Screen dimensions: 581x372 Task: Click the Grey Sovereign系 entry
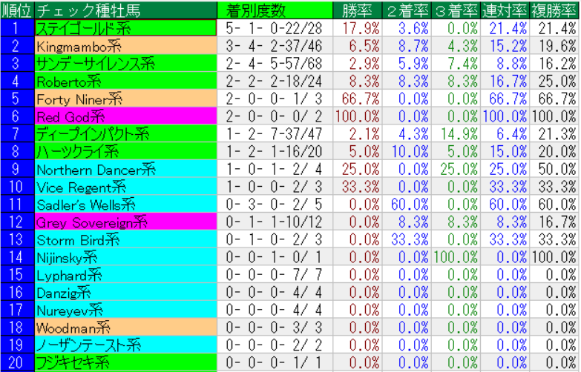point(125,222)
